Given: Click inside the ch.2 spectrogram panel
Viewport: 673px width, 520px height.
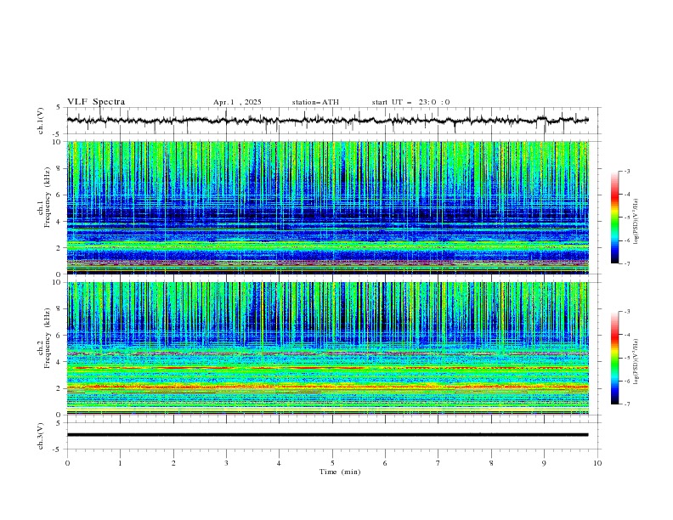Looking at the screenshot, I should [327, 348].
